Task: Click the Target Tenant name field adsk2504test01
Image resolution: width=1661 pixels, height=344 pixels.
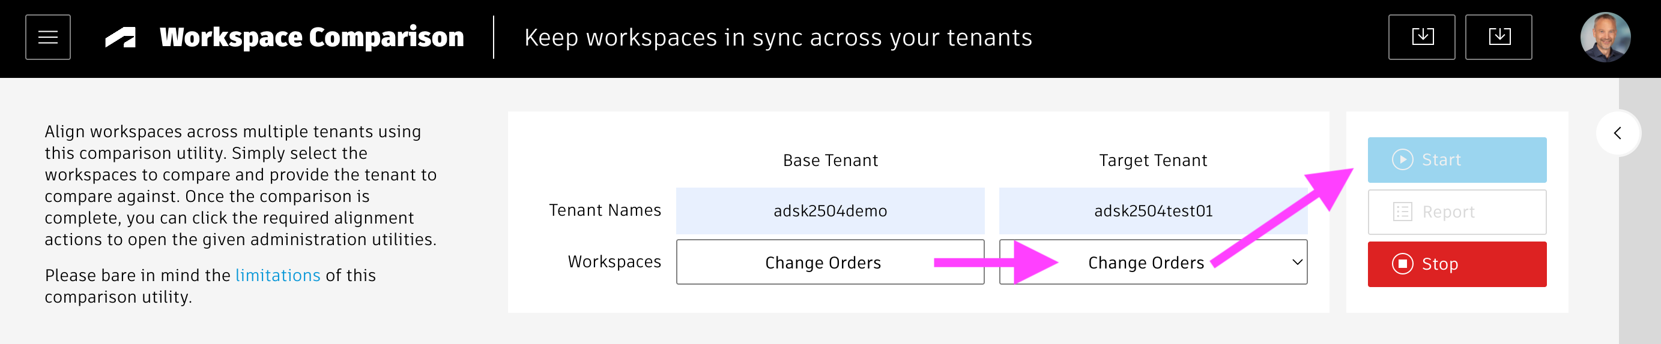Action: tap(1152, 211)
